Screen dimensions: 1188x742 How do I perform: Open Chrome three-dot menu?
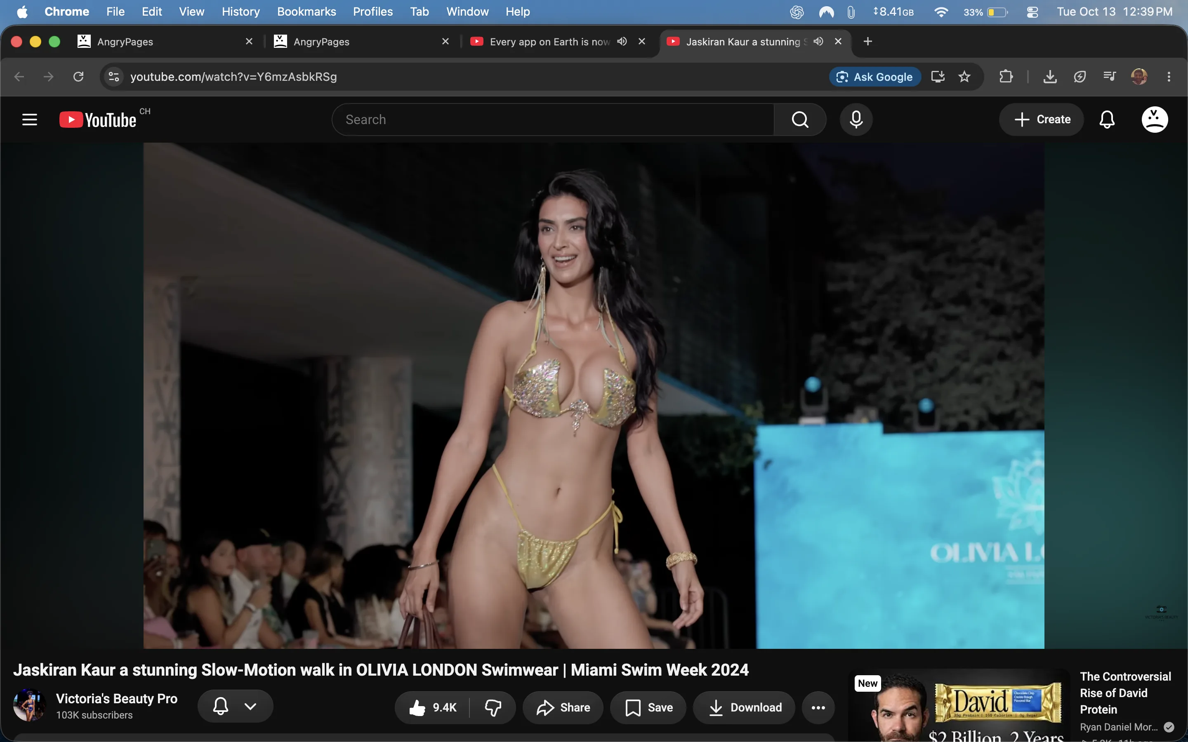click(x=1169, y=77)
